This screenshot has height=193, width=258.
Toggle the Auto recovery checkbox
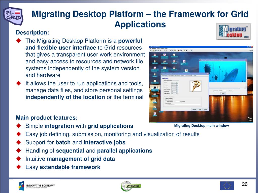point(165,98)
